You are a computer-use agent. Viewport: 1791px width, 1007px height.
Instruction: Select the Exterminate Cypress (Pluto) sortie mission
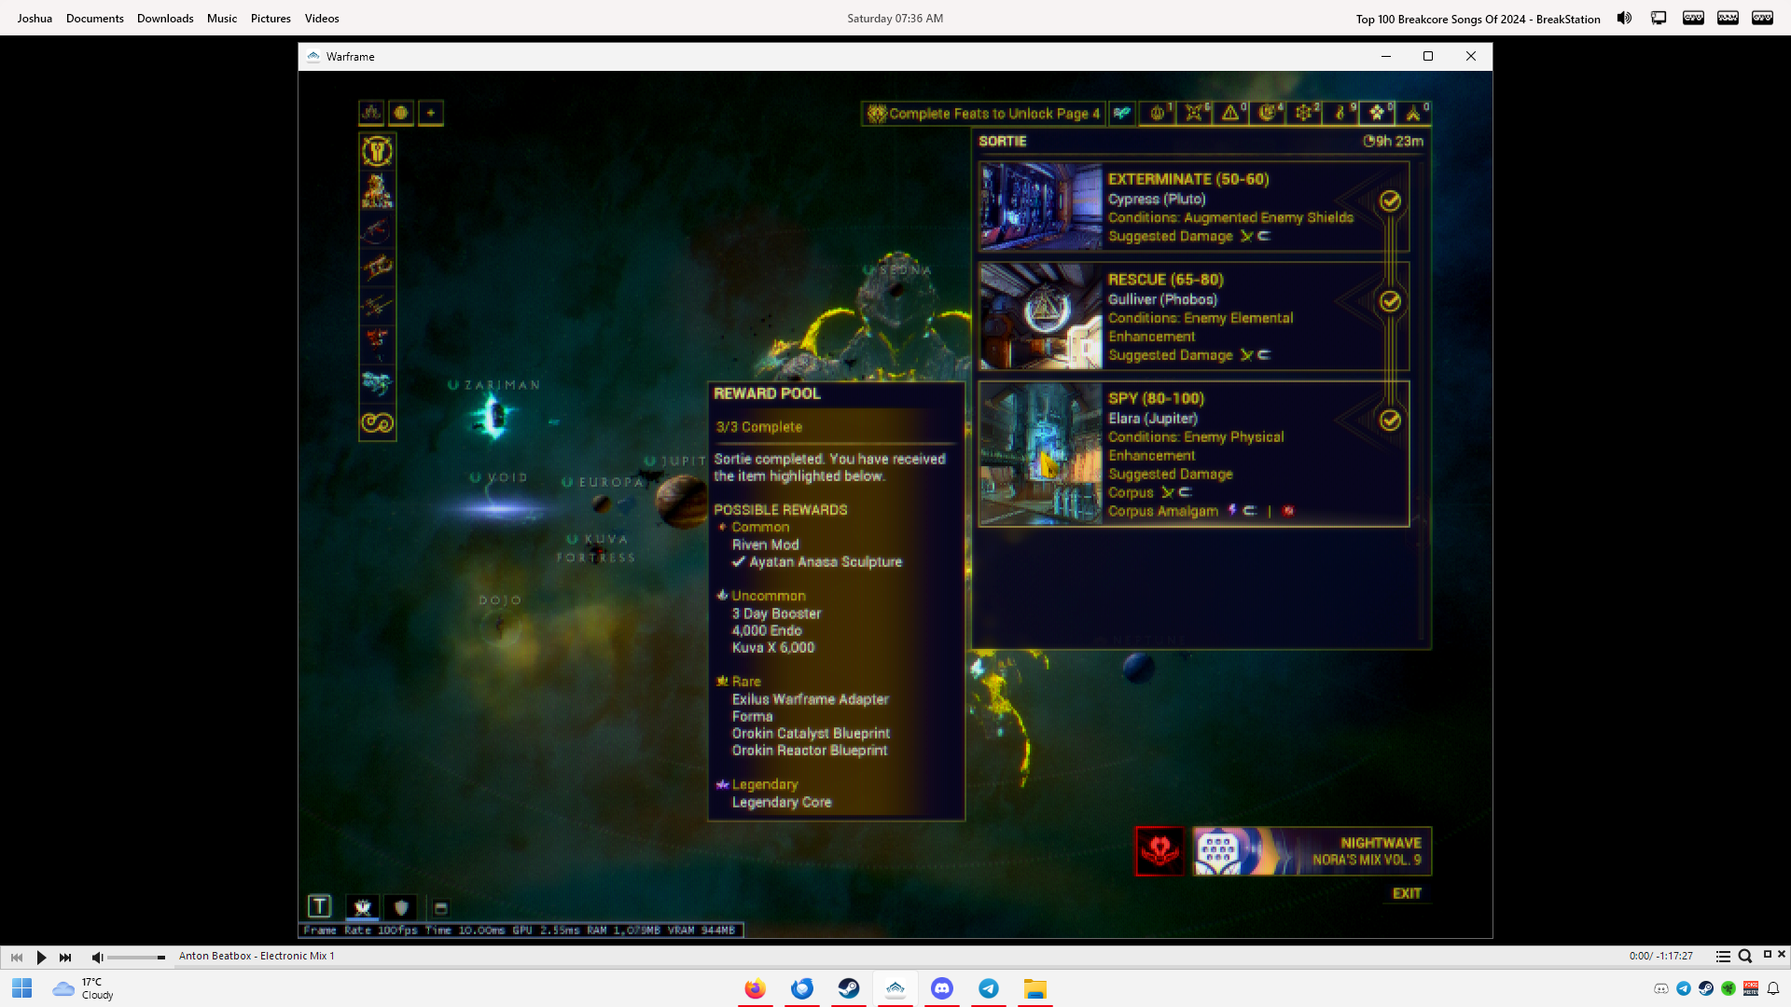1194,206
